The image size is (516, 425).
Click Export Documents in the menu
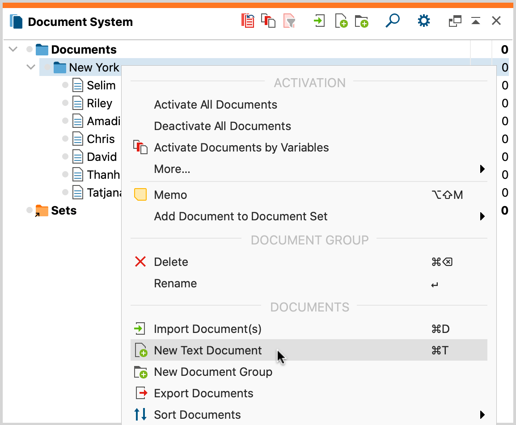click(203, 393)
